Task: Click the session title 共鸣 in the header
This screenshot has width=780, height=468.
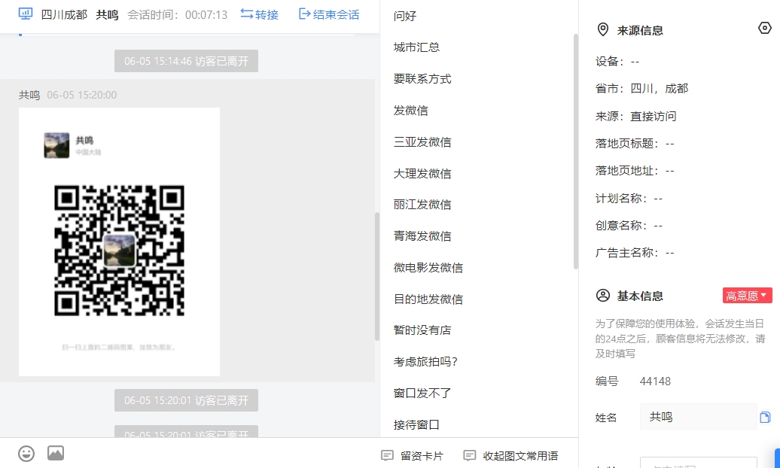Action: tap(107, 15)
